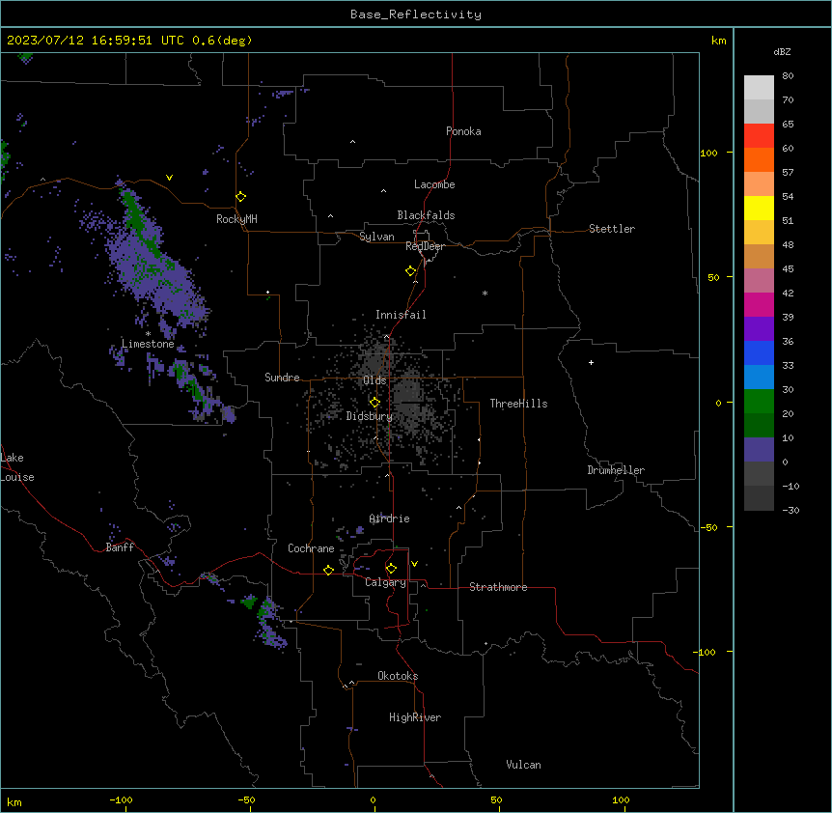Click the yellow diamond marker above the Calgary label
Screen dimensions: 832x813
[x=391, y=569]
